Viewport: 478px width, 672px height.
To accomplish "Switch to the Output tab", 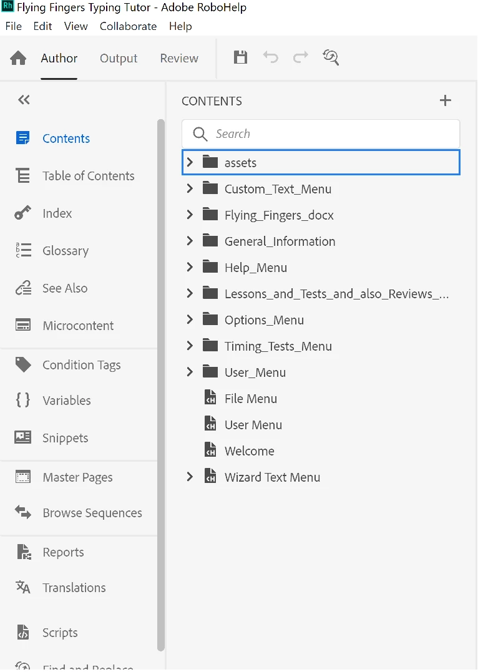I will [119, 58].
